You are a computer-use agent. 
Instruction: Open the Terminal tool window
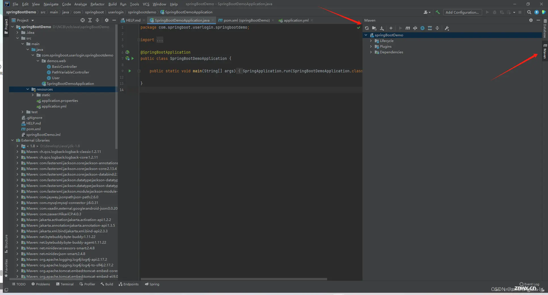[65, 284]
